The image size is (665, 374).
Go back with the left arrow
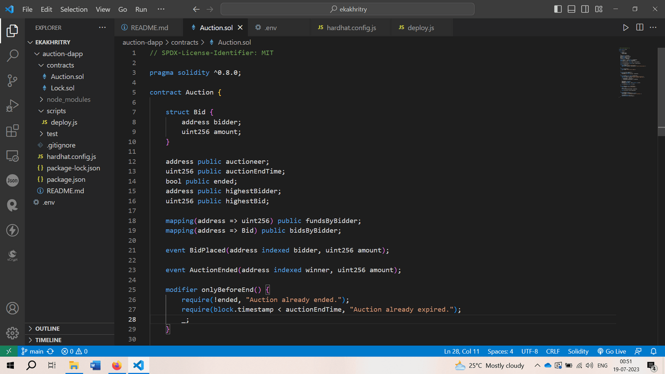coord(196,9)
